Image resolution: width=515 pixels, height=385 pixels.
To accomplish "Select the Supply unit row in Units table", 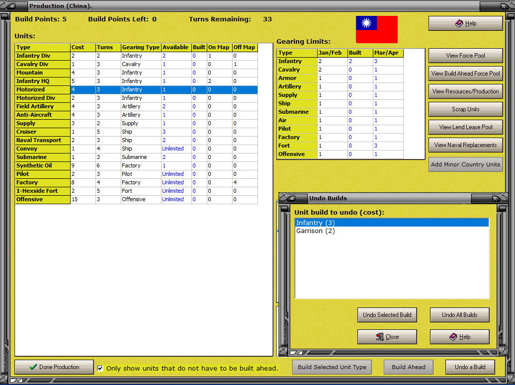I will click(x=136, y=123).
